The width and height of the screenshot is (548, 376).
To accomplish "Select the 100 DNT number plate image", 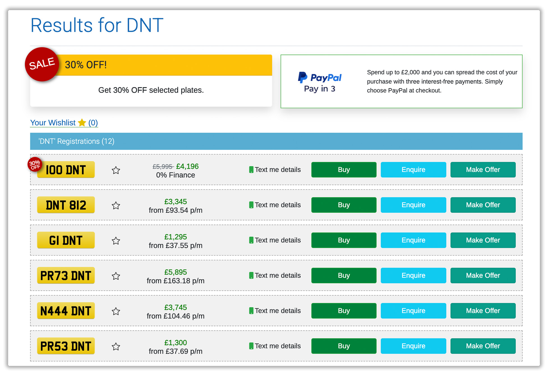I will (66, 170).
